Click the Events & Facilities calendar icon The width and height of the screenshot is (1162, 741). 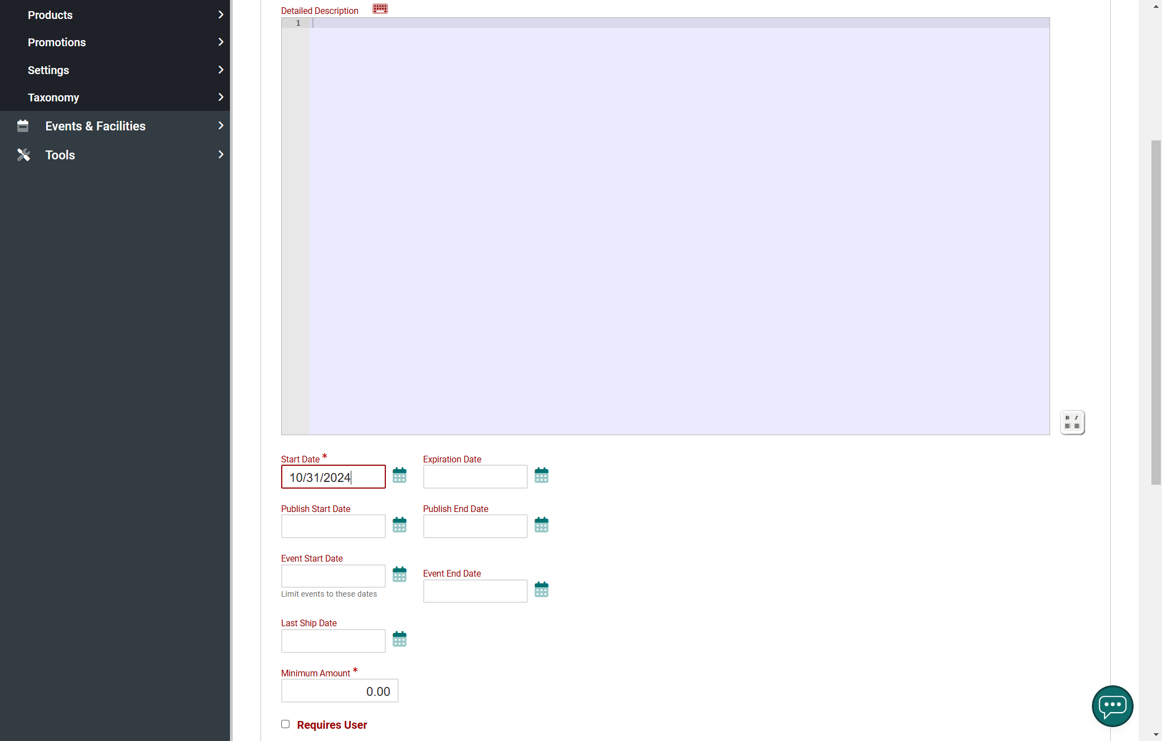click(x=23, y=126)
